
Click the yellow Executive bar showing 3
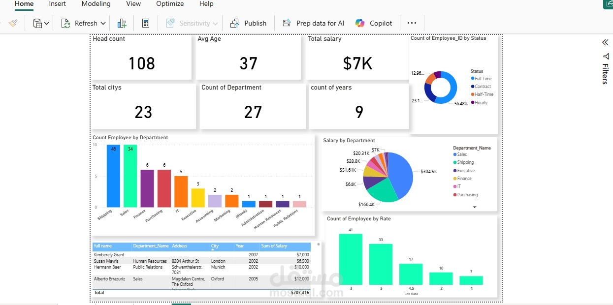pyautogui.click(x=198, y=198)
